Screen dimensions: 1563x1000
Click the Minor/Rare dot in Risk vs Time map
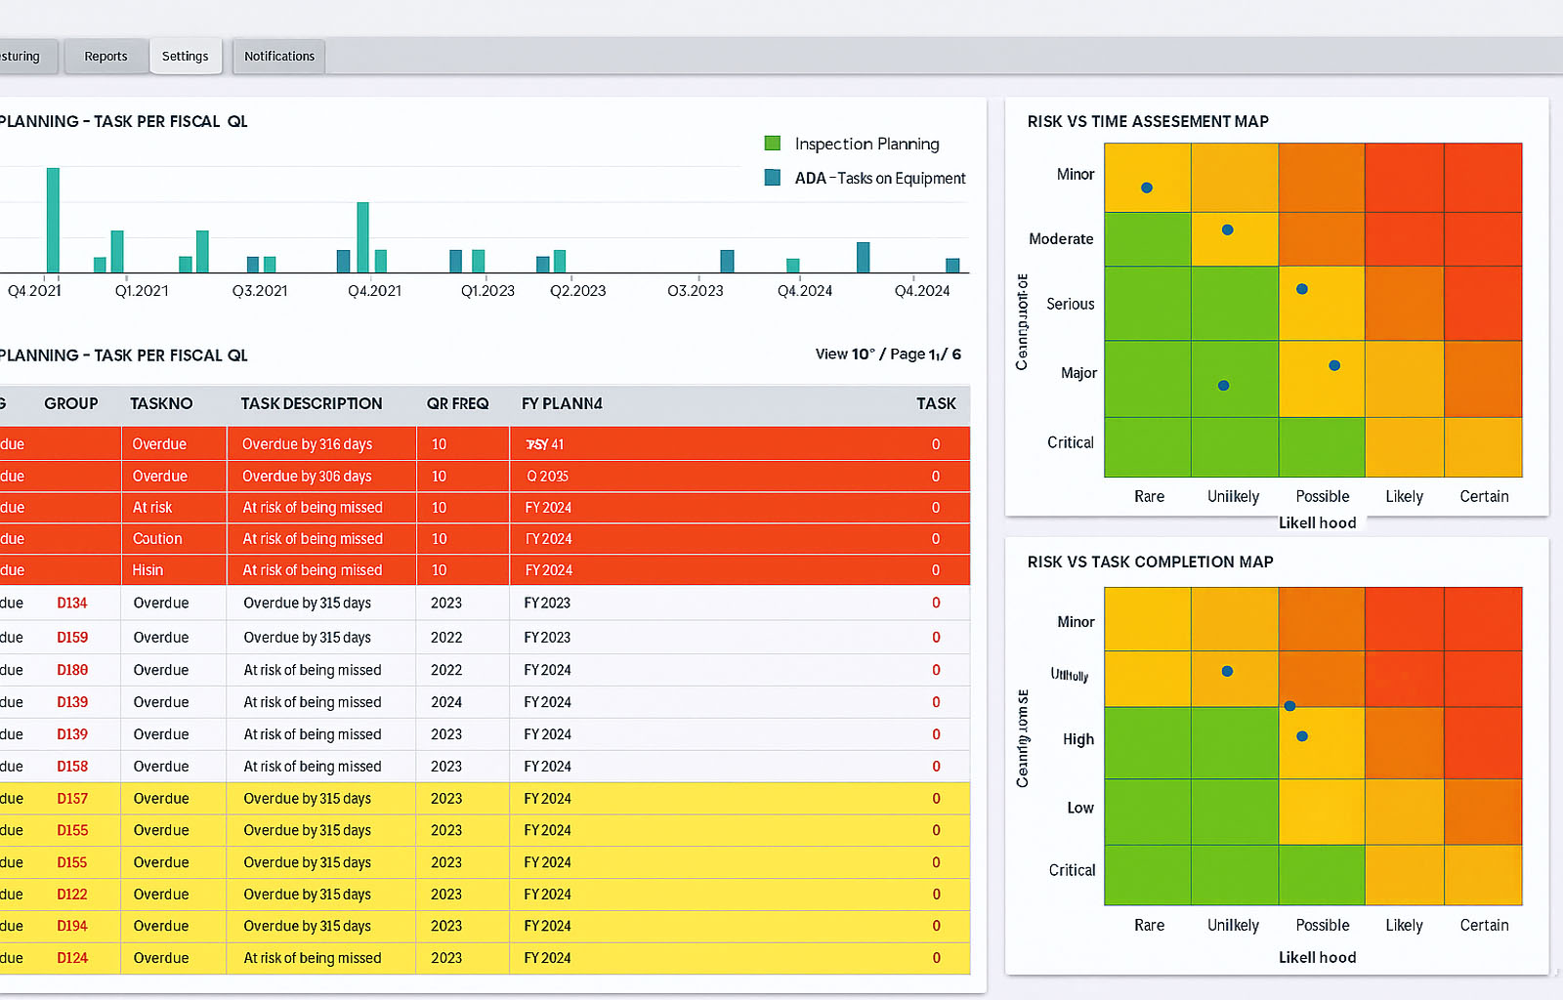pyautogui.click(x=1147, y=187)
